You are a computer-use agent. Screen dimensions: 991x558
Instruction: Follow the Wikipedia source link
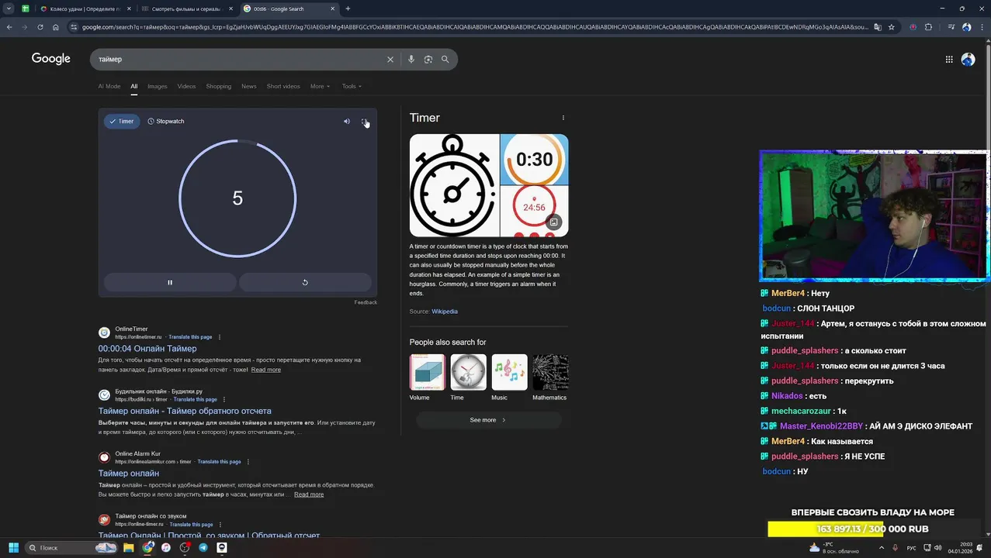pos(445,312)
